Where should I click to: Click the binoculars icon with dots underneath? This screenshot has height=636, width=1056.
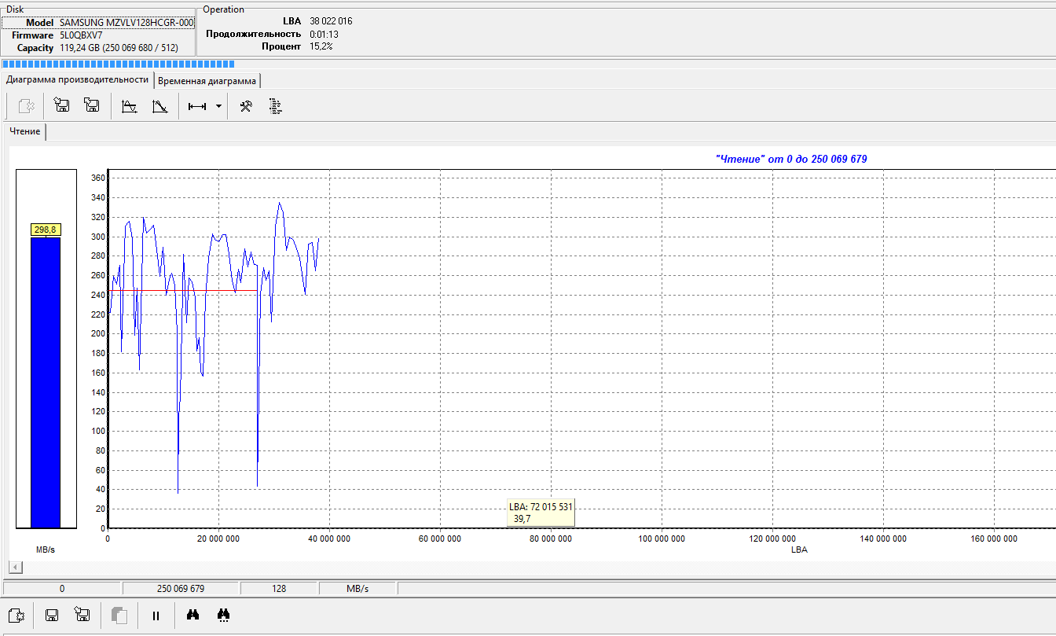(x=223, y=615)
